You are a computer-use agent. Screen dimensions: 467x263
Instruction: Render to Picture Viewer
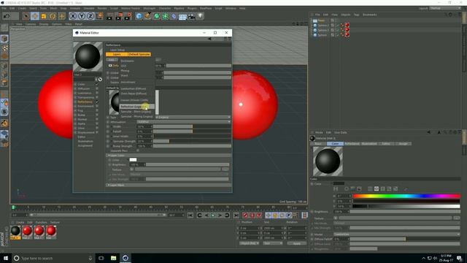[x=119, y=16]
